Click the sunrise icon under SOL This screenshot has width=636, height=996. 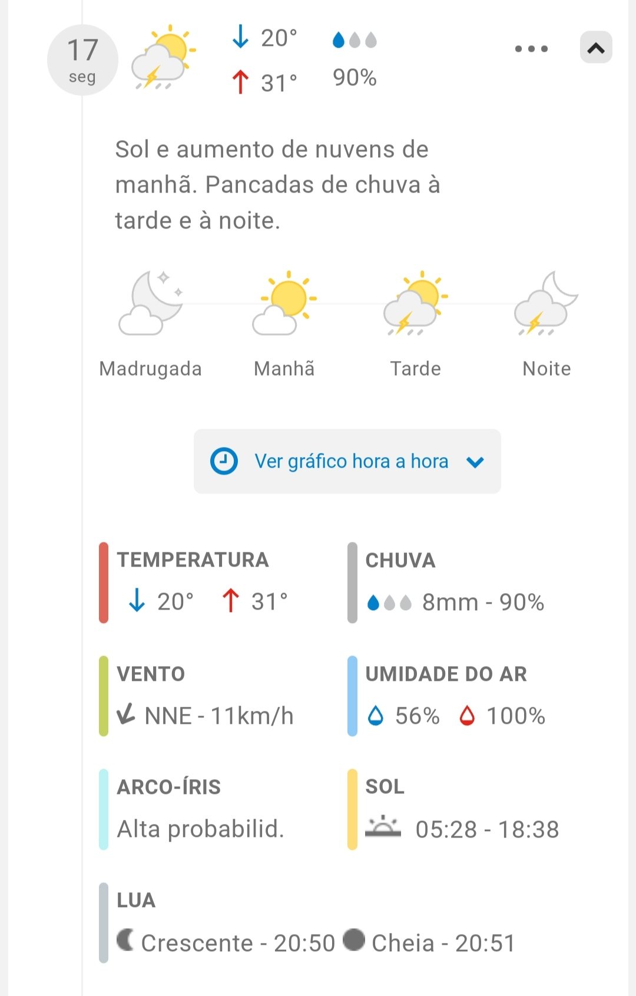[383, 827]
